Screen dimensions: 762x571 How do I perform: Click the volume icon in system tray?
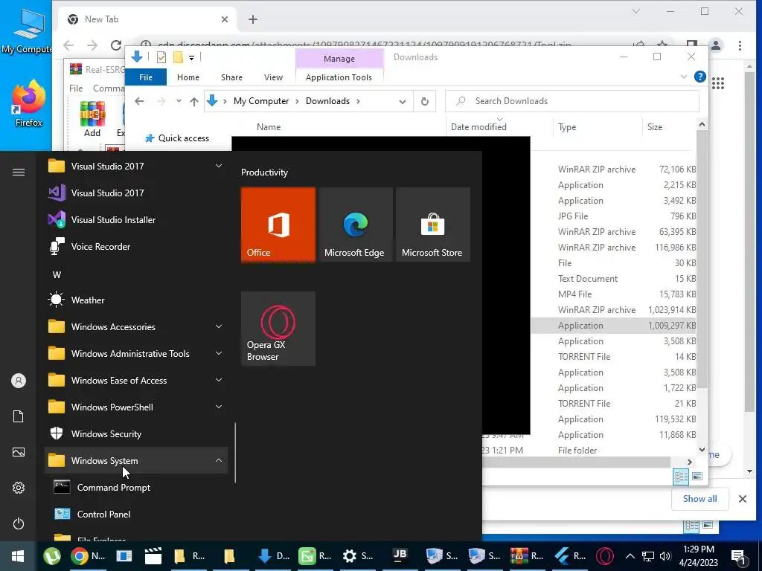coord(665,556)
